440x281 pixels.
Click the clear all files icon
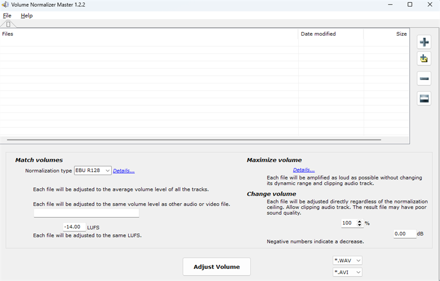[x=424, y=99]
